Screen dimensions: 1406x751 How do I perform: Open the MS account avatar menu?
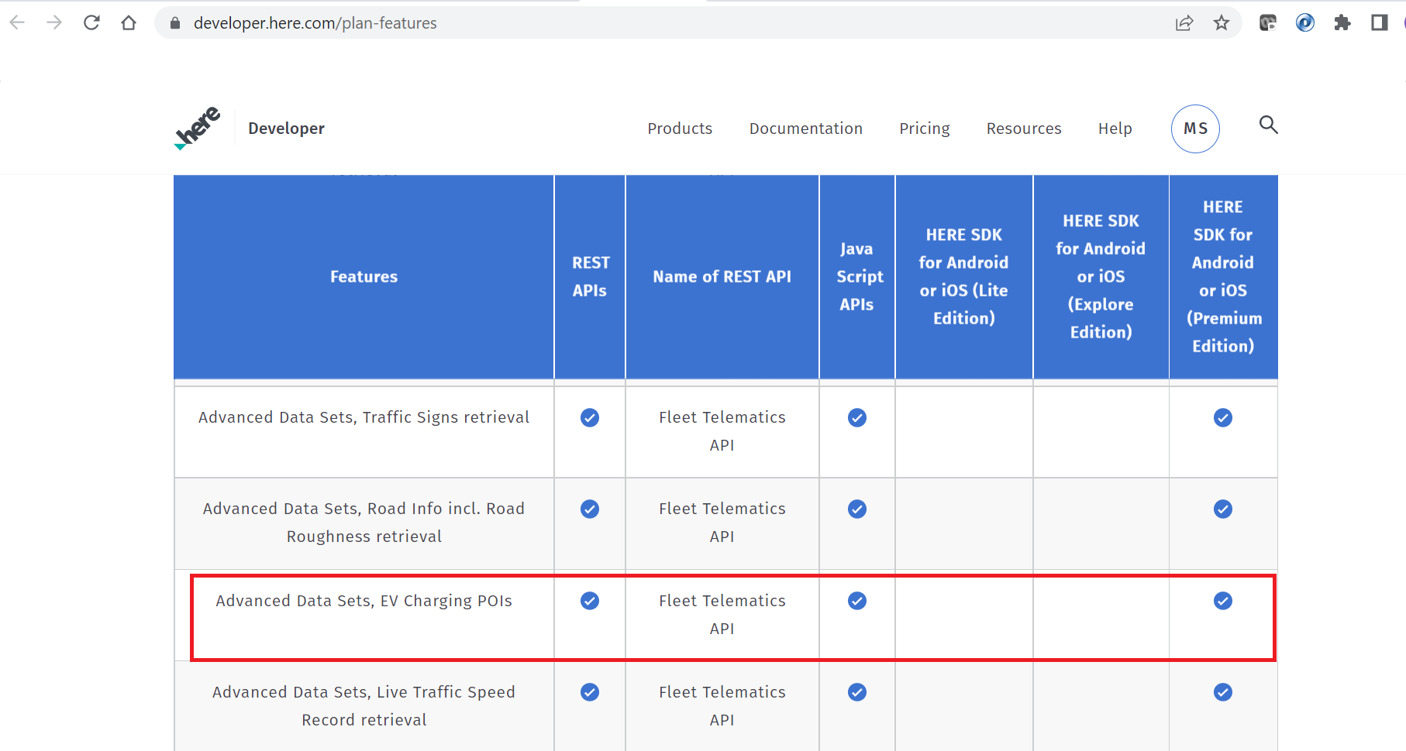tap(1195, 129)
